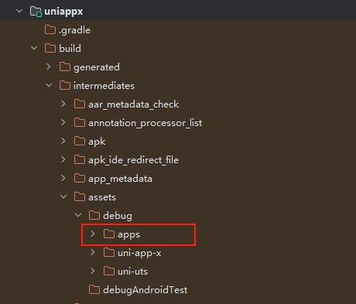Click the annotation_processor_list folder icon

[x=80, y=122]
